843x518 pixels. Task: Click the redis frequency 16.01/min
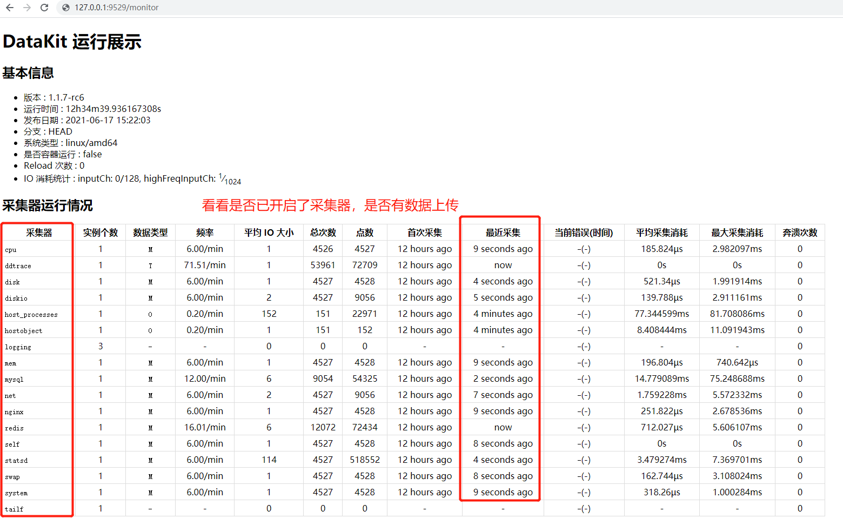click(x=205, y=427)
